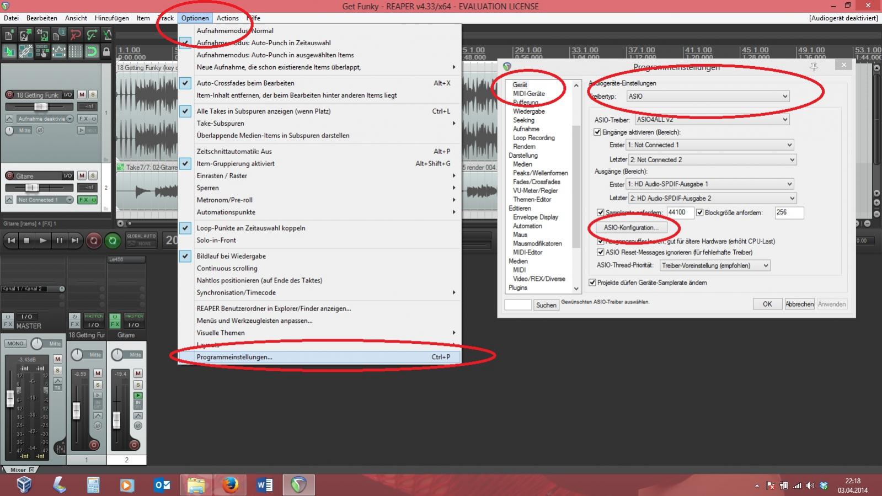Open envelope panel for Gitarre track
This screenshot has height=496, width=882.
click(x=9, y=200)
